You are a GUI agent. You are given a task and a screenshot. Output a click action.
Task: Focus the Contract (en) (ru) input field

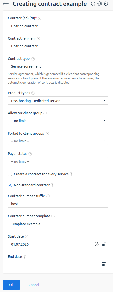pyautogui.click(x=58, y=26)
